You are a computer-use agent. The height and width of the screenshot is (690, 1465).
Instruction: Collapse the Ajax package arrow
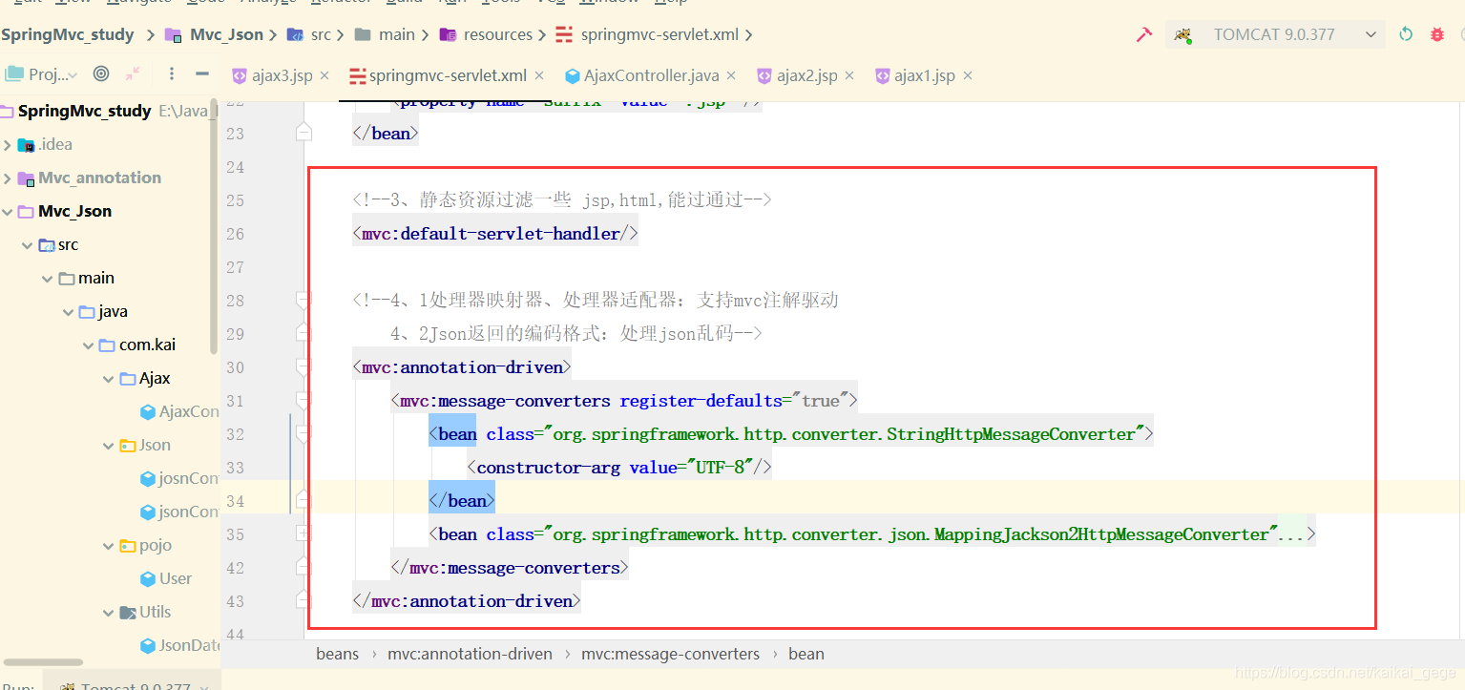pyautogui.click(x=108, y=379)
